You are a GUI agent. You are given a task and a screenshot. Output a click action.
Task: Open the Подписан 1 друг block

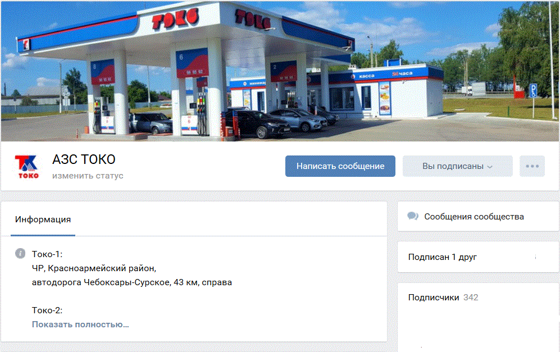478,257
